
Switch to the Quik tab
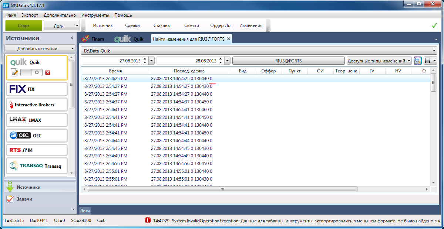point(129,39)
